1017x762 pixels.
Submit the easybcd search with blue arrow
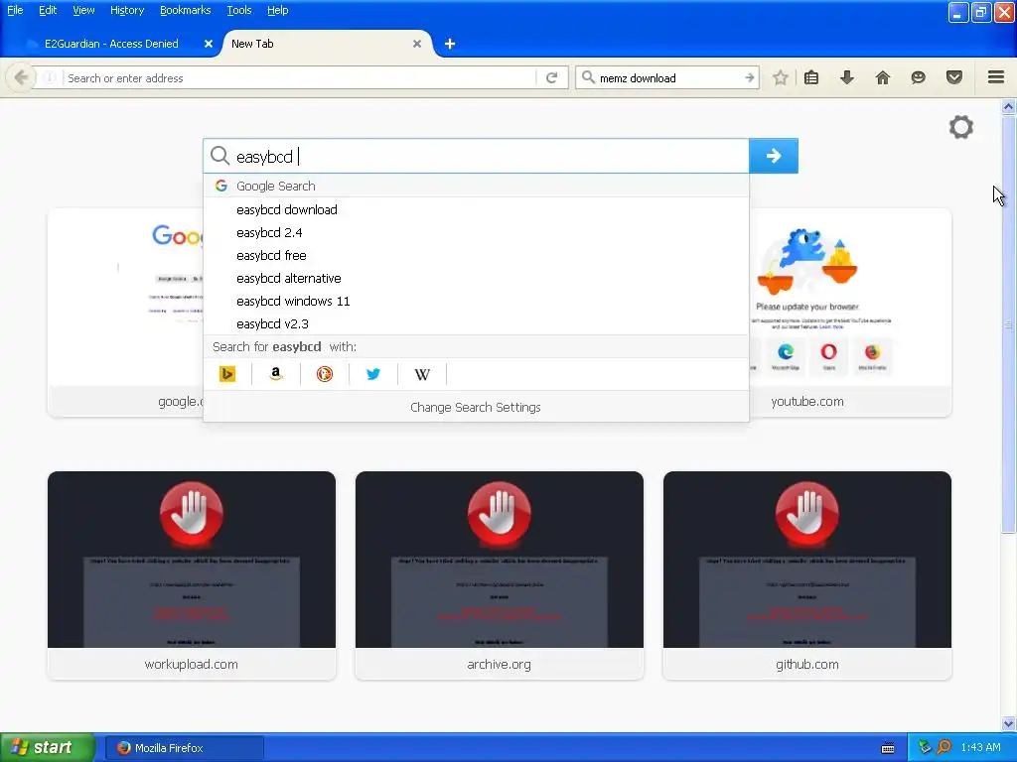point(773,156)
